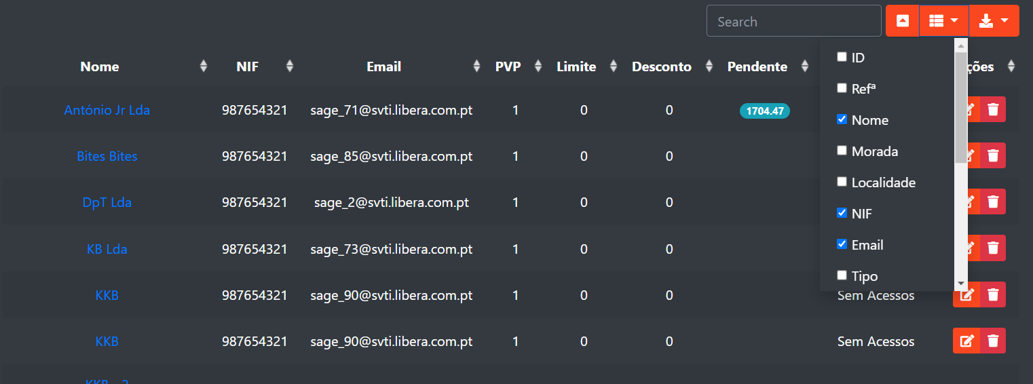Delete the second KKB client row

(x=993, y=341)
